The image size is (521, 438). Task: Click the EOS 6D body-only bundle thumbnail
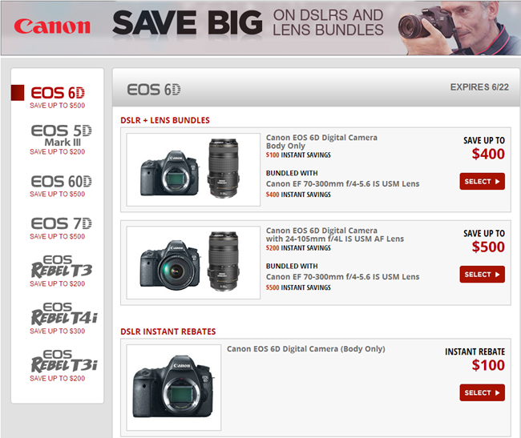193,170
